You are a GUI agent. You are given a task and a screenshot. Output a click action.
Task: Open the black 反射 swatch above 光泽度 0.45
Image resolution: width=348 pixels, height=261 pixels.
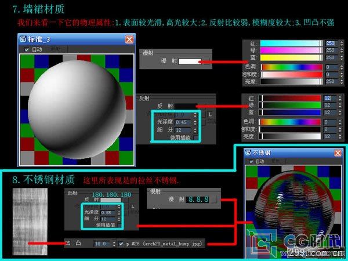(x=186, y=106)
